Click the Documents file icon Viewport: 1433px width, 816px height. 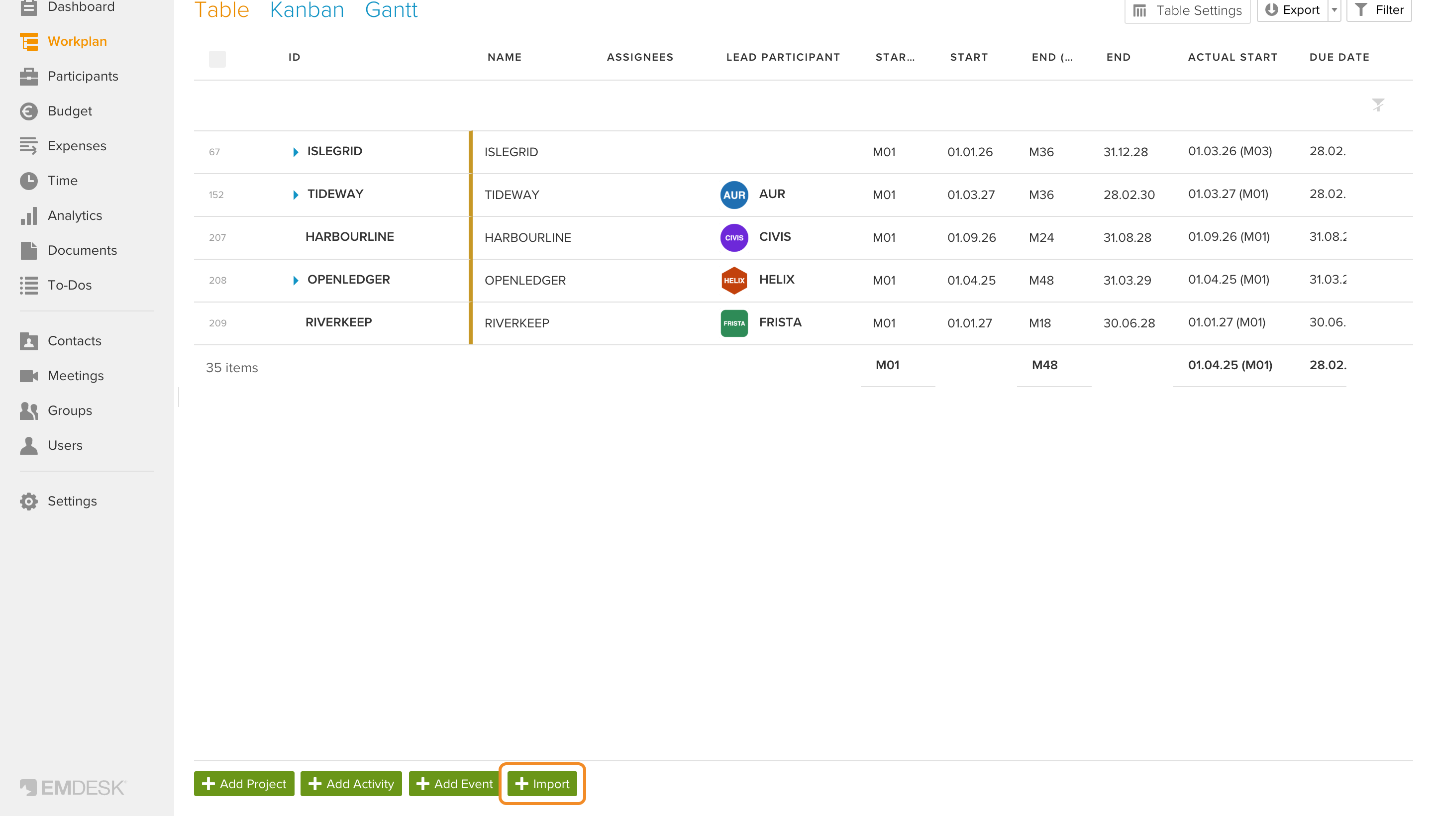(x=28, y=250)
